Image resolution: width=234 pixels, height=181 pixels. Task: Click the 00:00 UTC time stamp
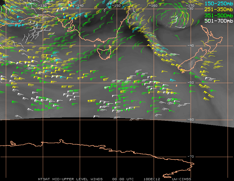tap(123, 179)
